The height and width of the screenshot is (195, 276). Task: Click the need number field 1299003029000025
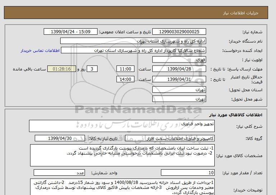click(x=179, y=32)
